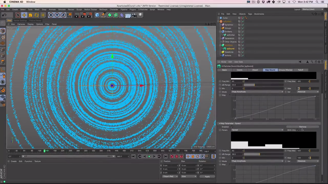Collapse the xpSystem tree node

219,21
